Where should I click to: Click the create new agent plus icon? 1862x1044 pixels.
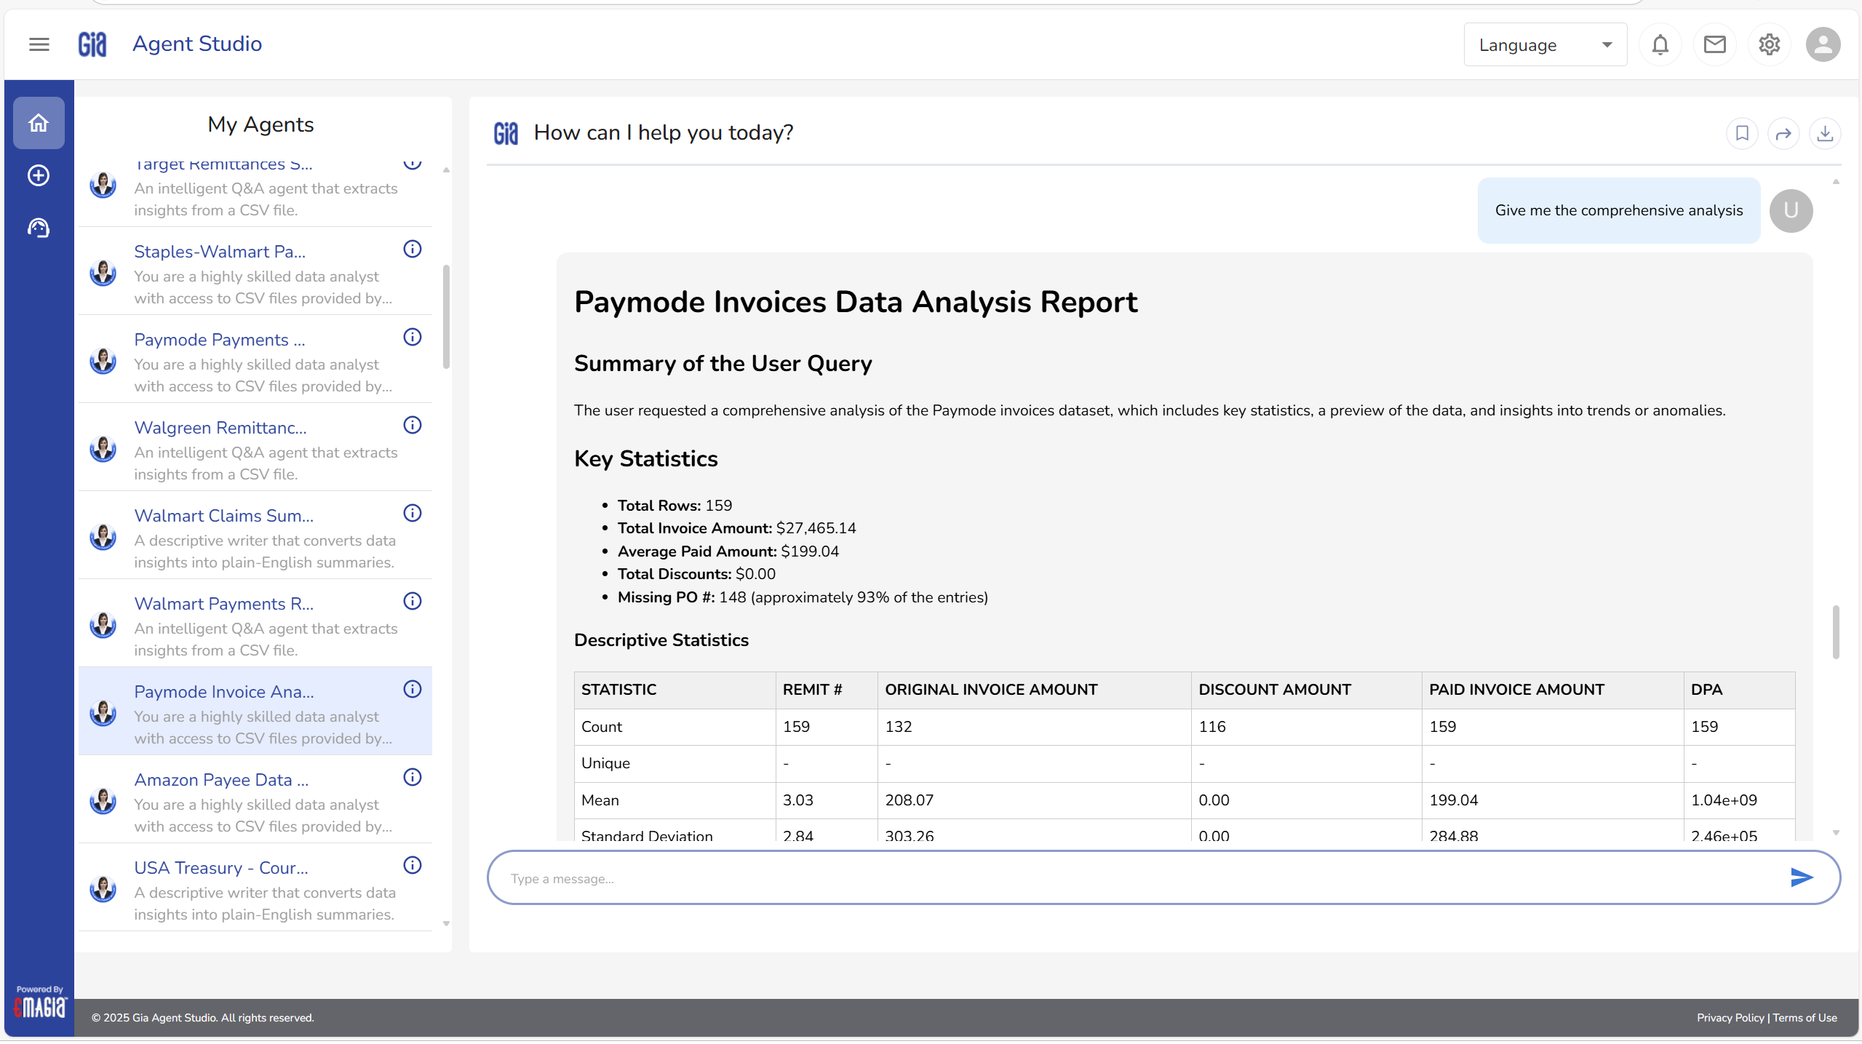tap(39, 175)
